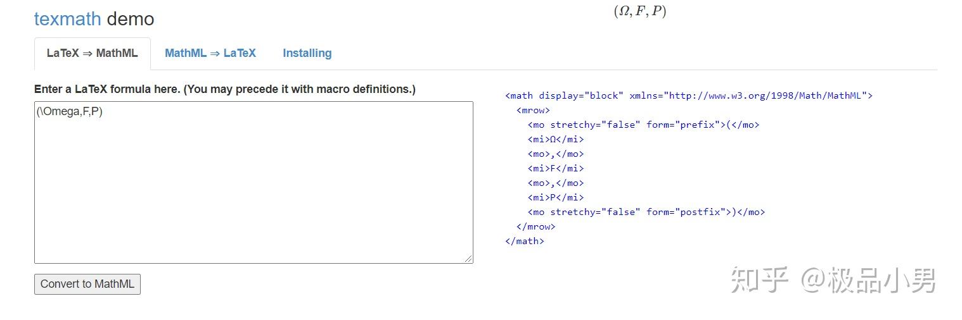
Task: Open the texmath title link
Action: (67, 19)
